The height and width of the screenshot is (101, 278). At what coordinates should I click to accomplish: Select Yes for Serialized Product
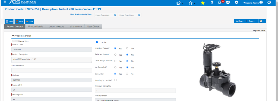point(115,55)
